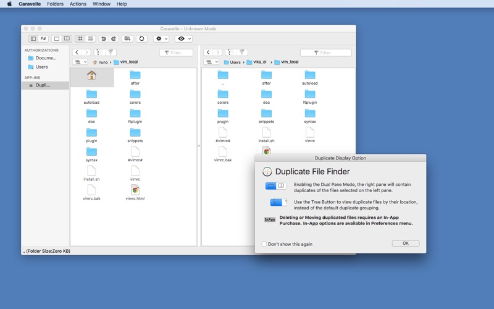Select icon grid view in toolbar
Viewport: 494px width, 309px height.
click(80, 39)
